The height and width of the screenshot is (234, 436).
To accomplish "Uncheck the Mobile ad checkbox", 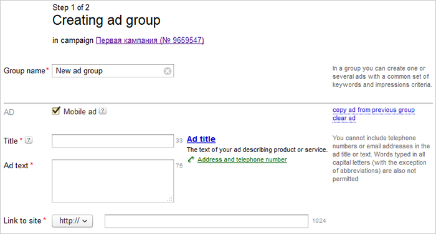I will tap(56, 111).
